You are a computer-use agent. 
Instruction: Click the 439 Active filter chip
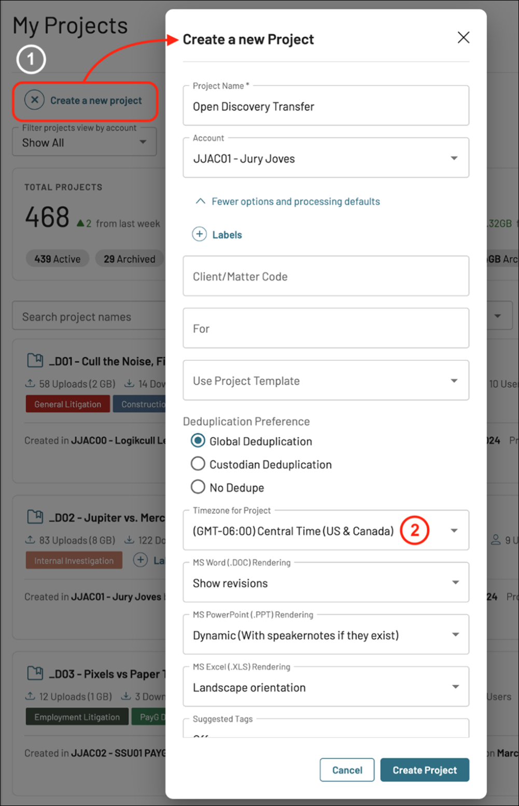58,259
